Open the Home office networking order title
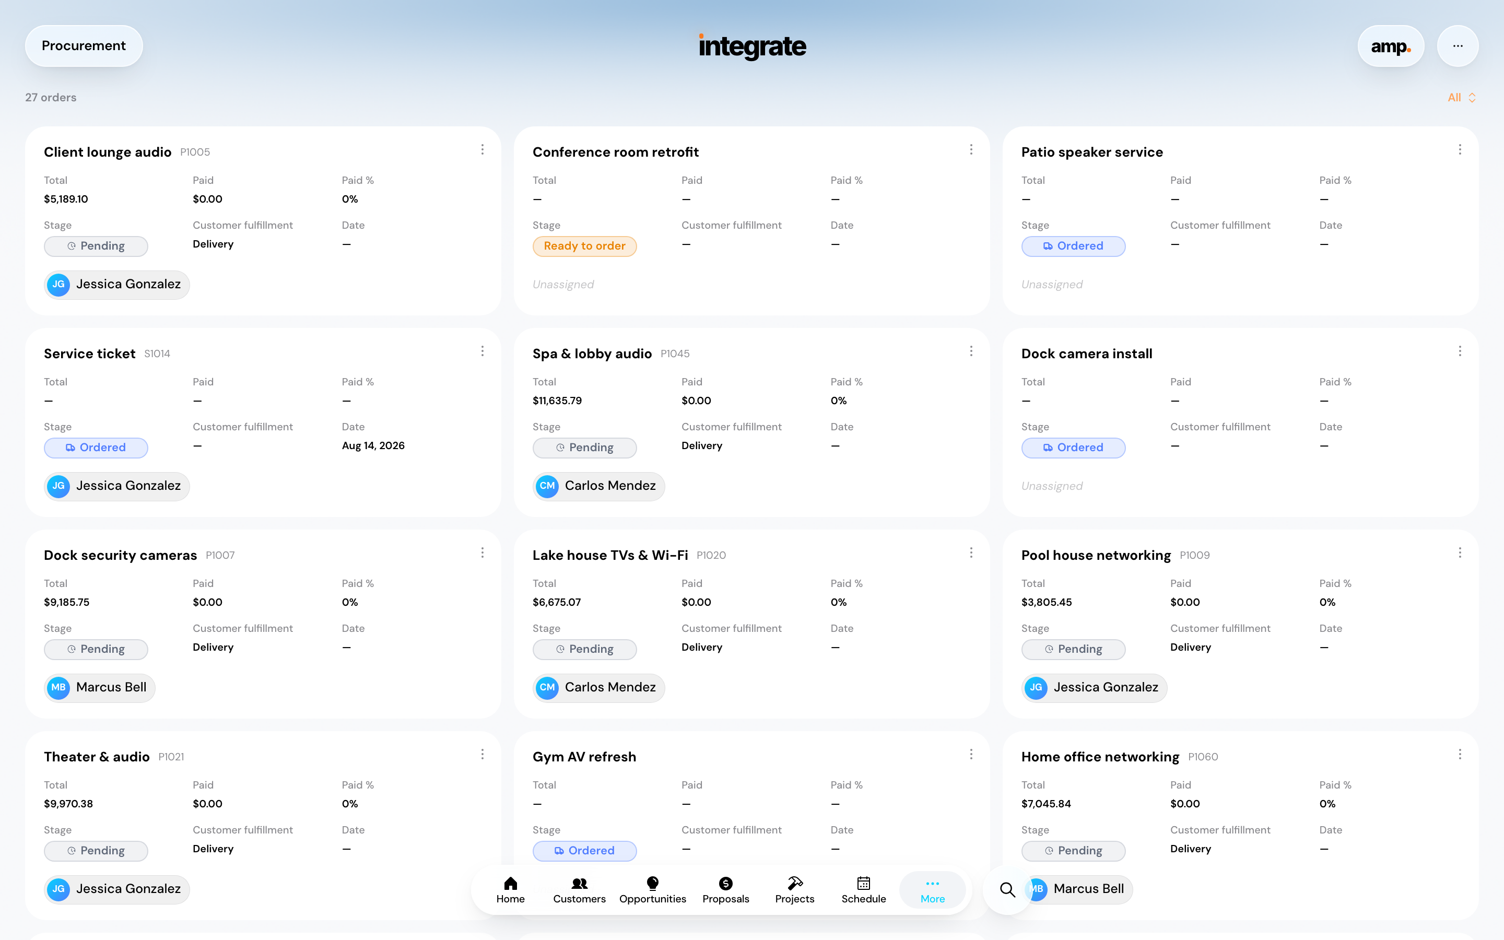 click(1100, 757)
